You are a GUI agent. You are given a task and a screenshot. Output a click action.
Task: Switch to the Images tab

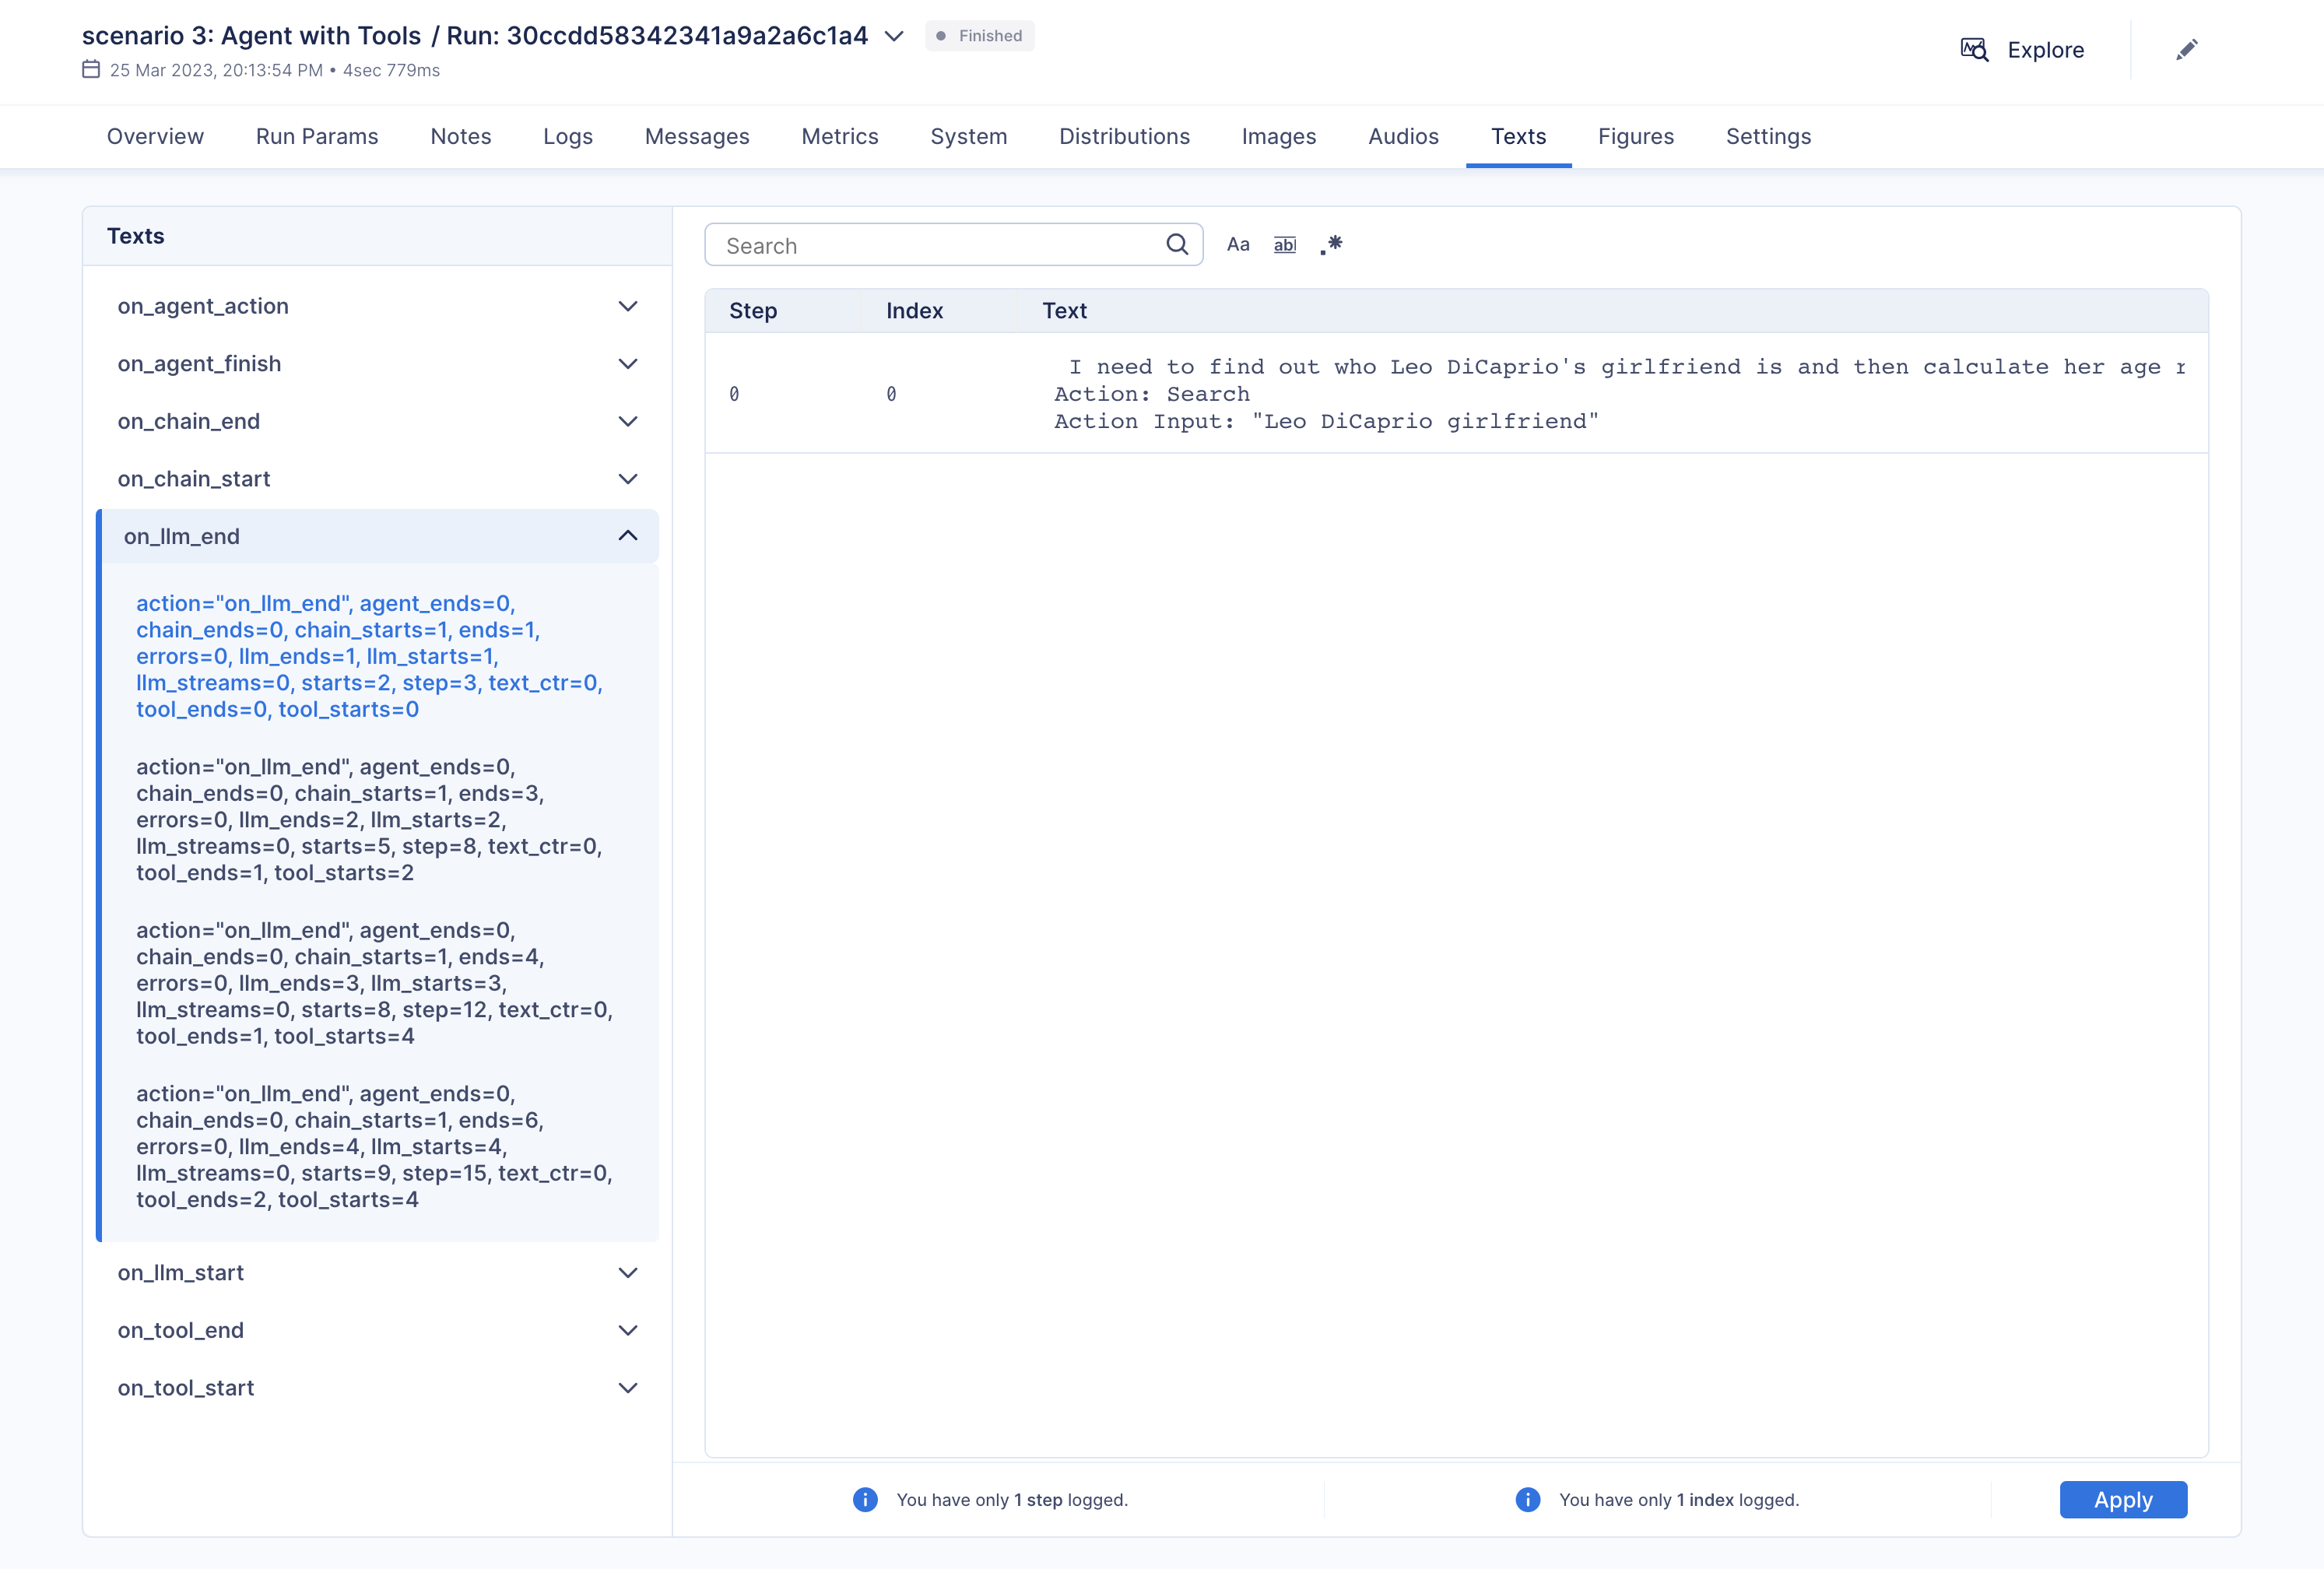1278,136
